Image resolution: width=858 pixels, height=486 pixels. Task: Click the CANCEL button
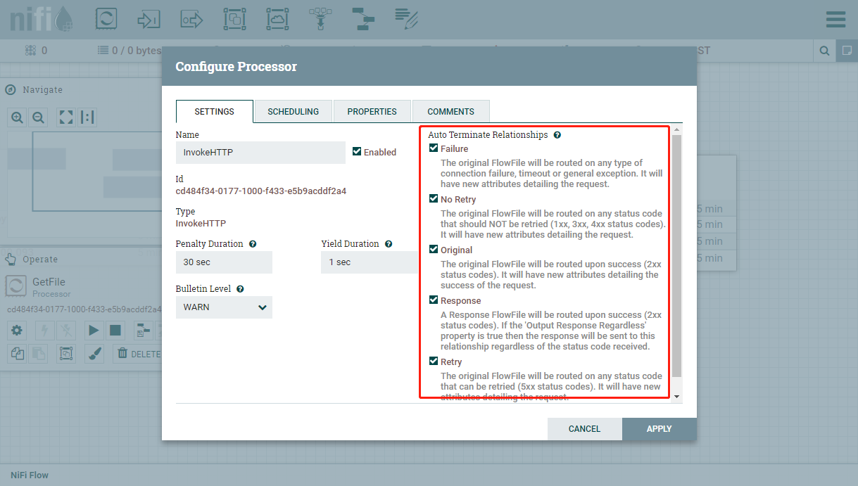click(x=585, y=429)
